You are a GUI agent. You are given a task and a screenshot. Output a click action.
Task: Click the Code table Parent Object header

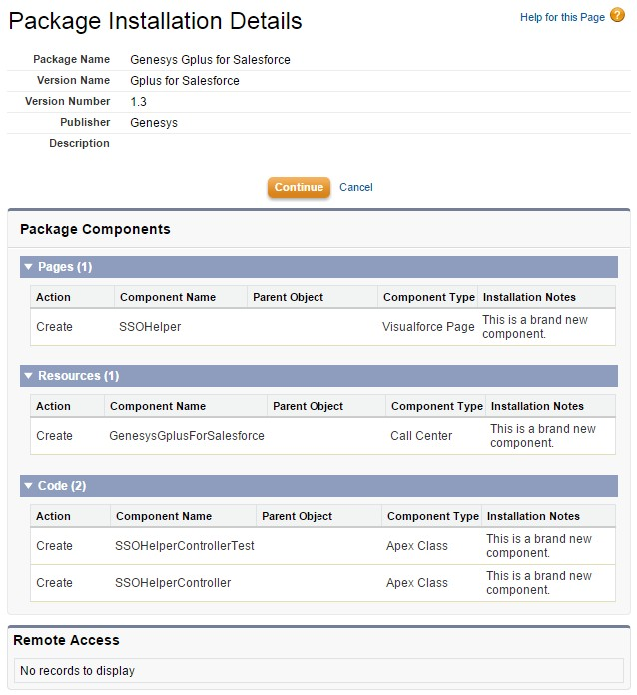(x=297, y=516)
